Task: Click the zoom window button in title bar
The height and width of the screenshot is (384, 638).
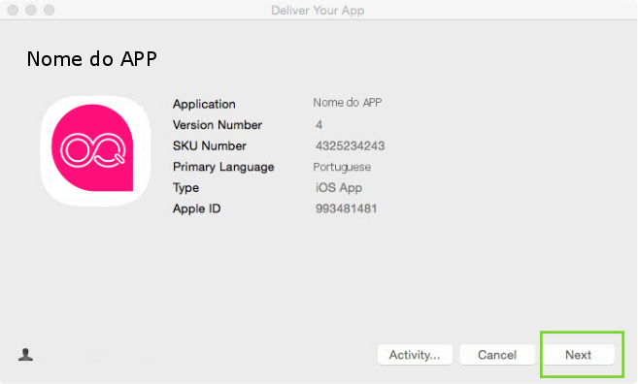Action: (x=50, y=10)
